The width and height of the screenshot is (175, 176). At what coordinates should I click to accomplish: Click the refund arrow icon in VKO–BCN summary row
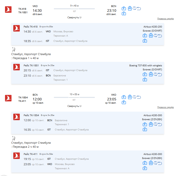(139, 9)
